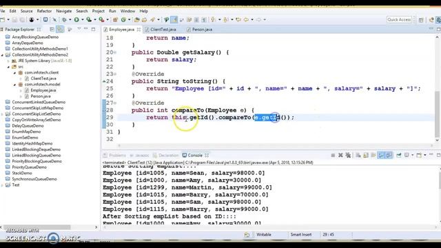Select the ArrayDequeDemo project
This screenshot has width=441, height=248.
(28, 43)
